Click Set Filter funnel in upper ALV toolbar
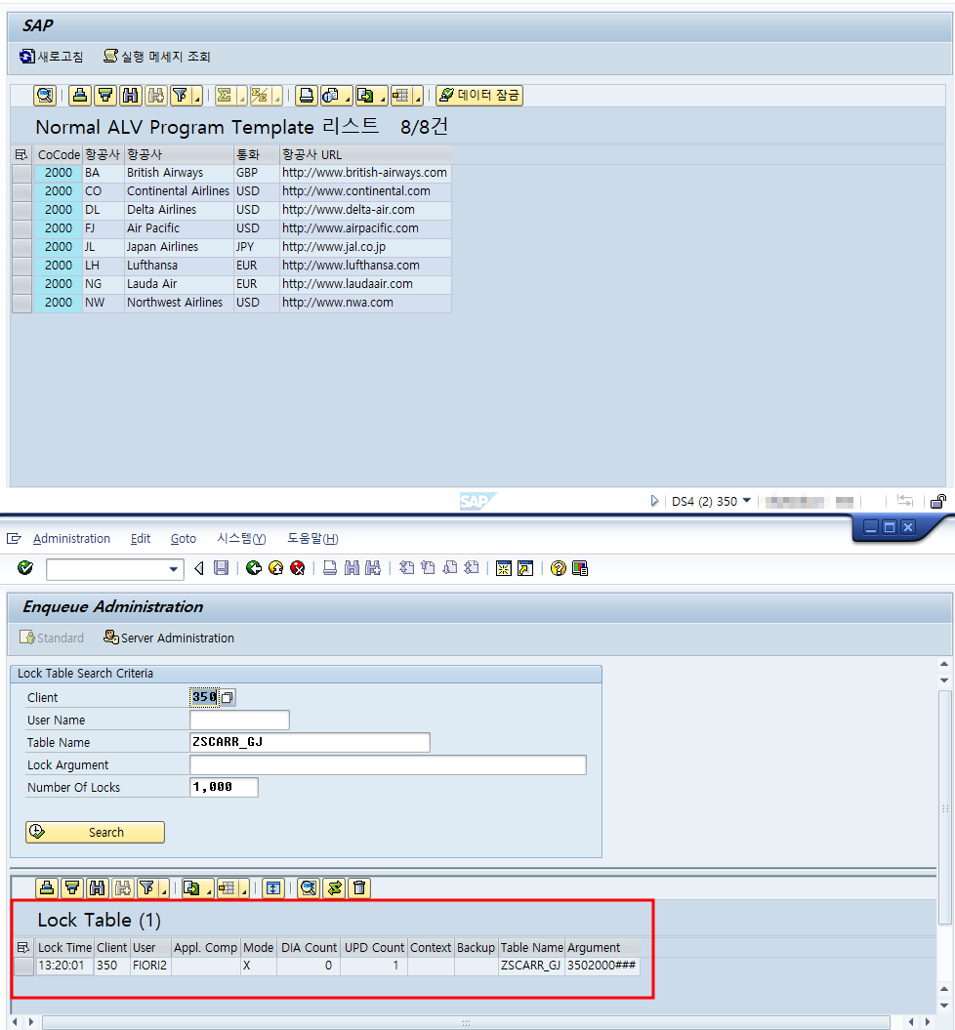The image size is (955, 1030). (x=180, y=96)
